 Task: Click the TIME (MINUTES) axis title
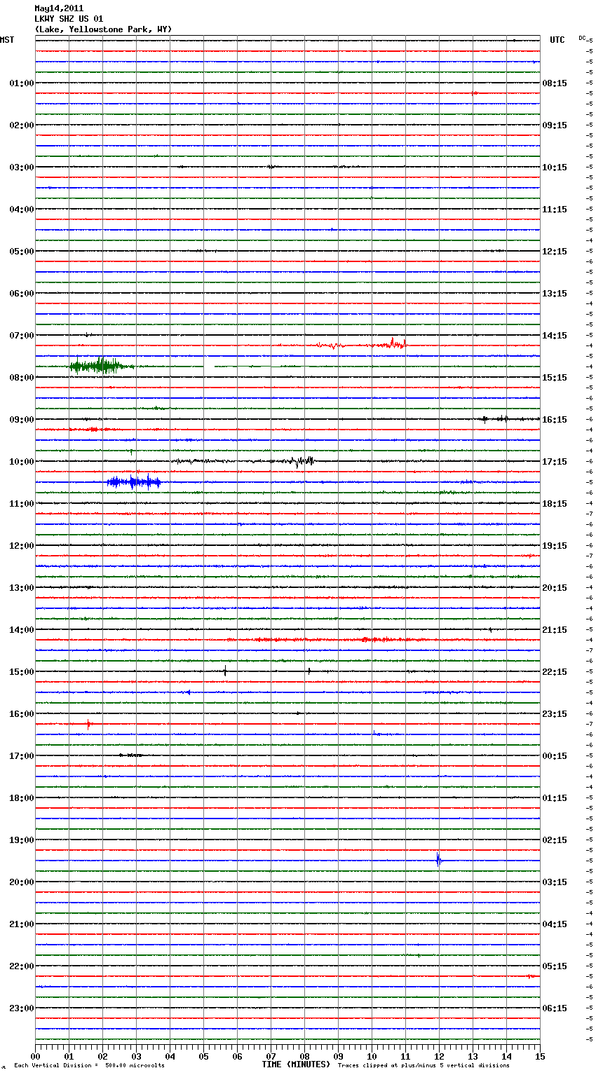[x=296, y=1064]
